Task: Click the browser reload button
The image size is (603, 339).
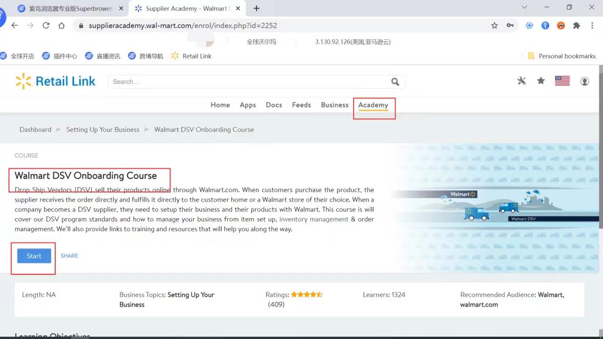Action: coord(46,26)
